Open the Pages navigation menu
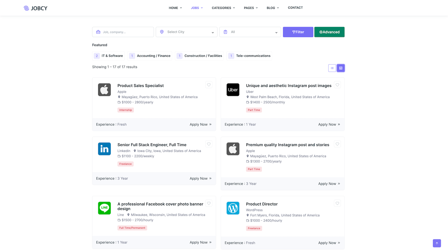 click(251, 8)
